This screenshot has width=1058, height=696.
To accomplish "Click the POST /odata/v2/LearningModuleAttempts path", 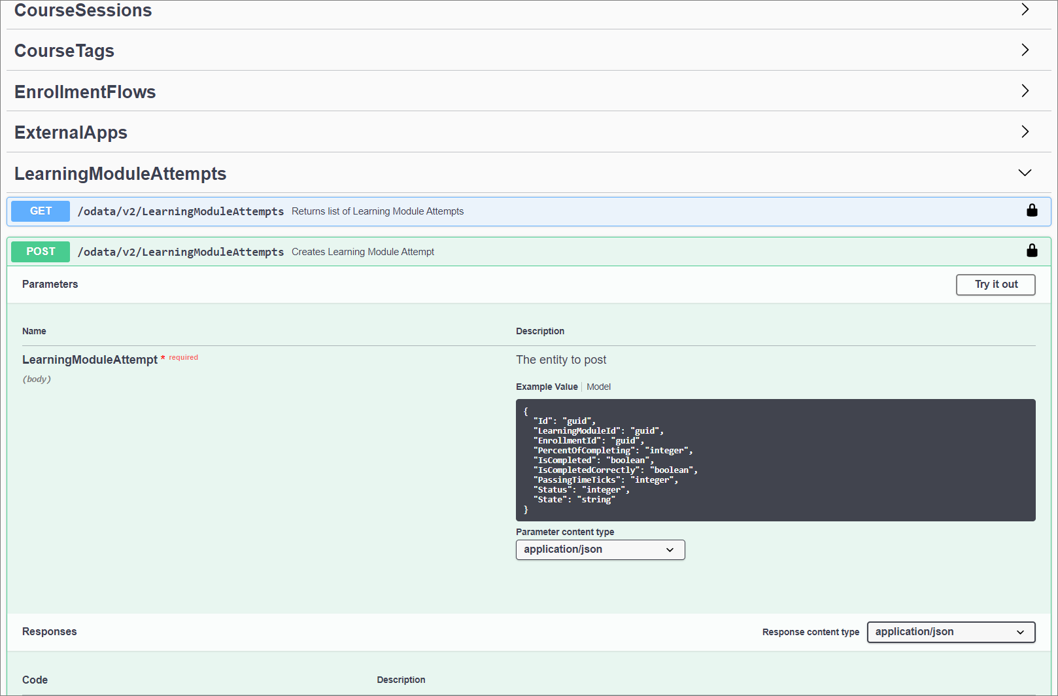I will point(180,252).
